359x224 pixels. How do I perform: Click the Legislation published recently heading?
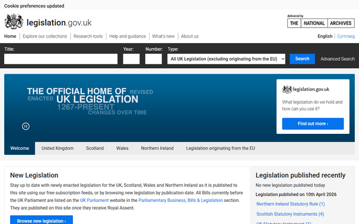pyautogui.click(x=300, y=175)
